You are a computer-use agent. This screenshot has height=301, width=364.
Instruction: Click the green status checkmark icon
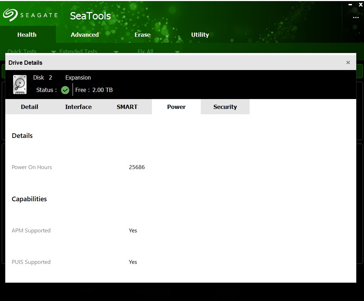click(x=65, y=90)
